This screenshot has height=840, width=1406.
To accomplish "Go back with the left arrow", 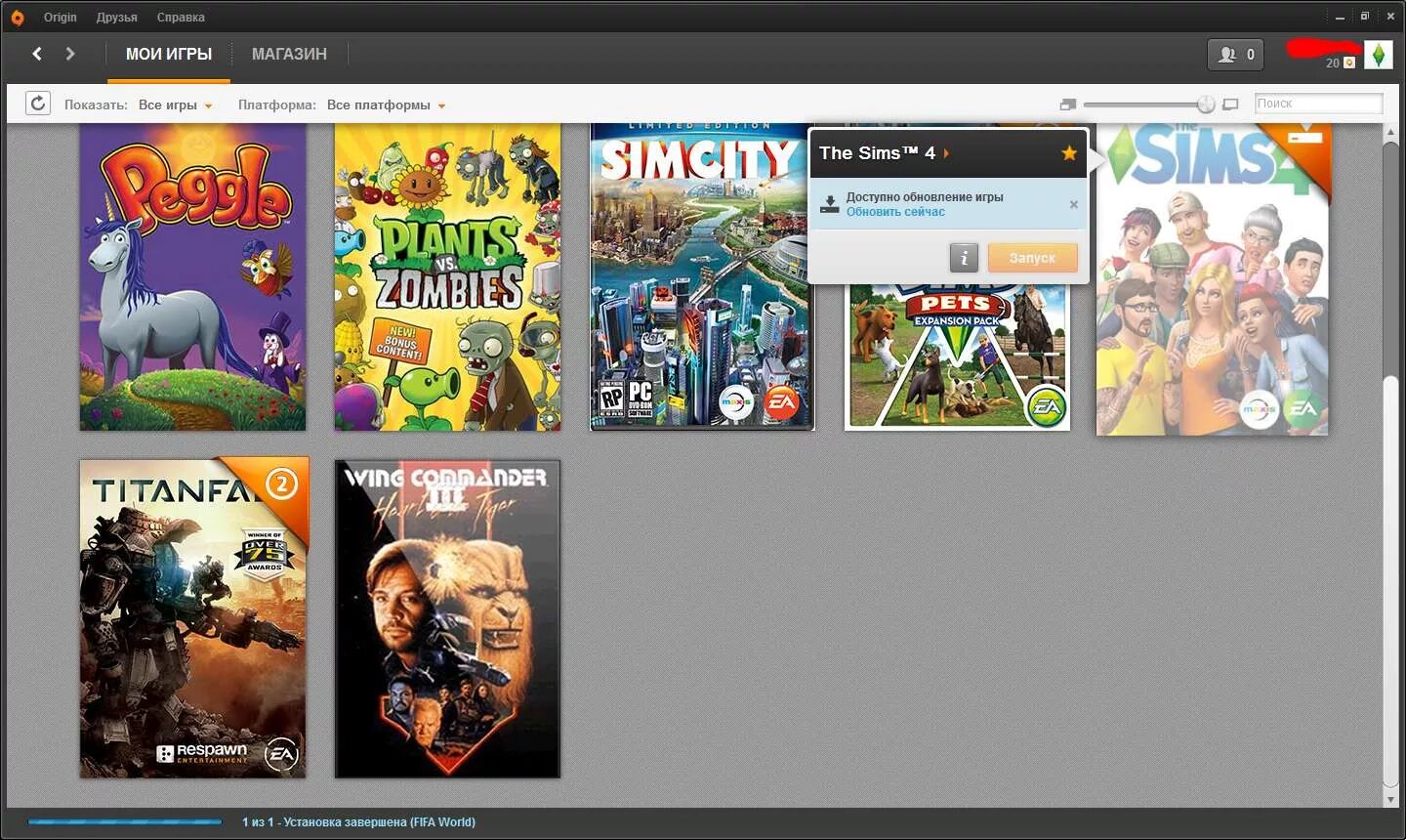I will (37, 54).
